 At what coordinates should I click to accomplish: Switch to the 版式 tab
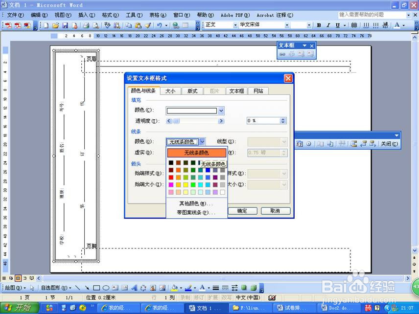tap(192, 91)
